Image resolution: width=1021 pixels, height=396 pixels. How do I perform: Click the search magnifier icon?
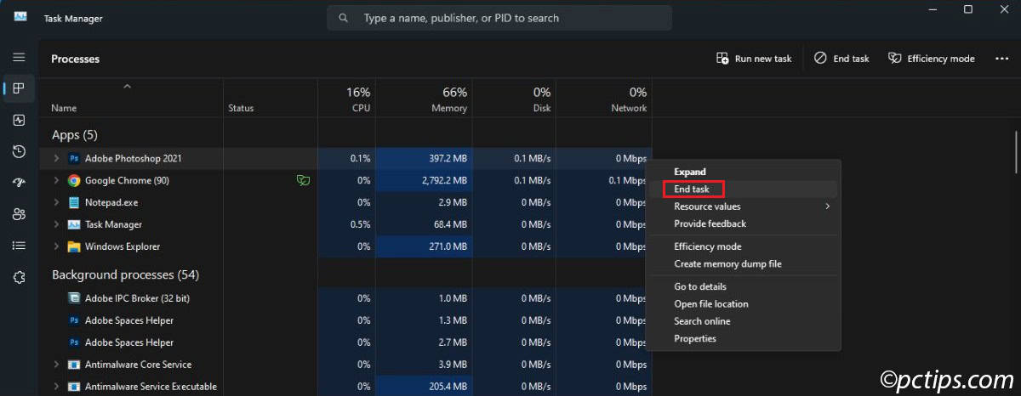pos(344,18)
